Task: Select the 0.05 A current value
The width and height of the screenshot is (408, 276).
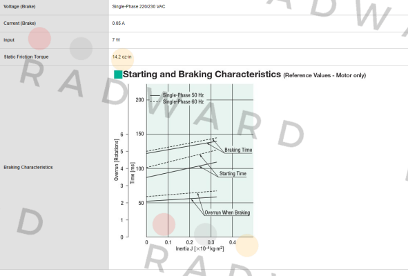Action: [x=118, y=23]
